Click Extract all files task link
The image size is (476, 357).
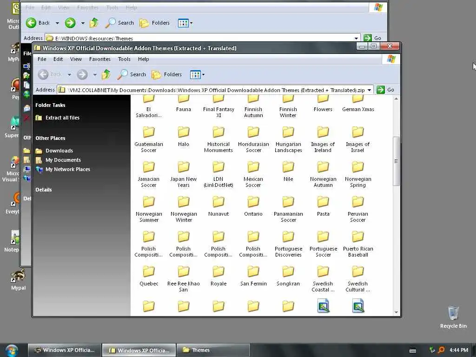pyautogui.click(x=58, y=118)
